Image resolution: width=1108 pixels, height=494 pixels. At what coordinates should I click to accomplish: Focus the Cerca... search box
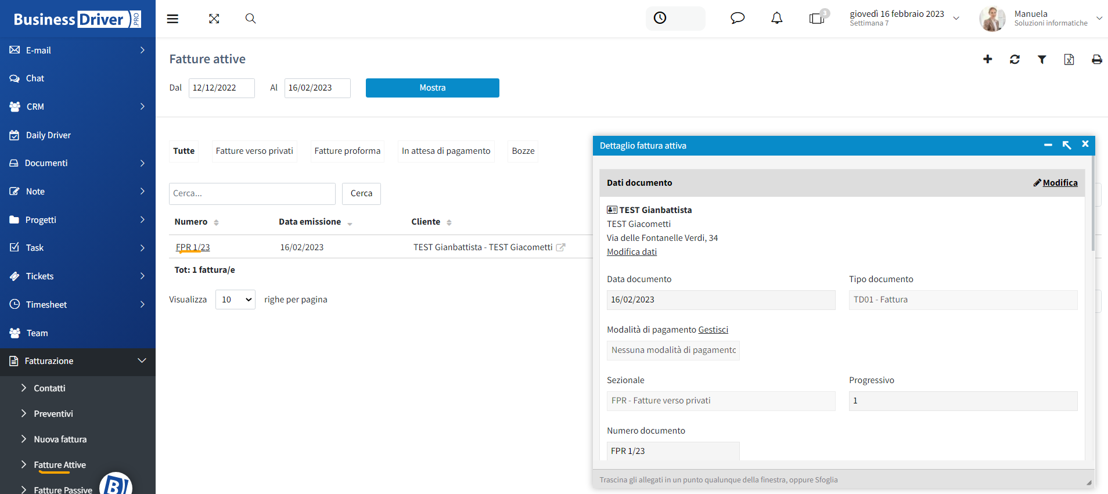pos(252,193)
